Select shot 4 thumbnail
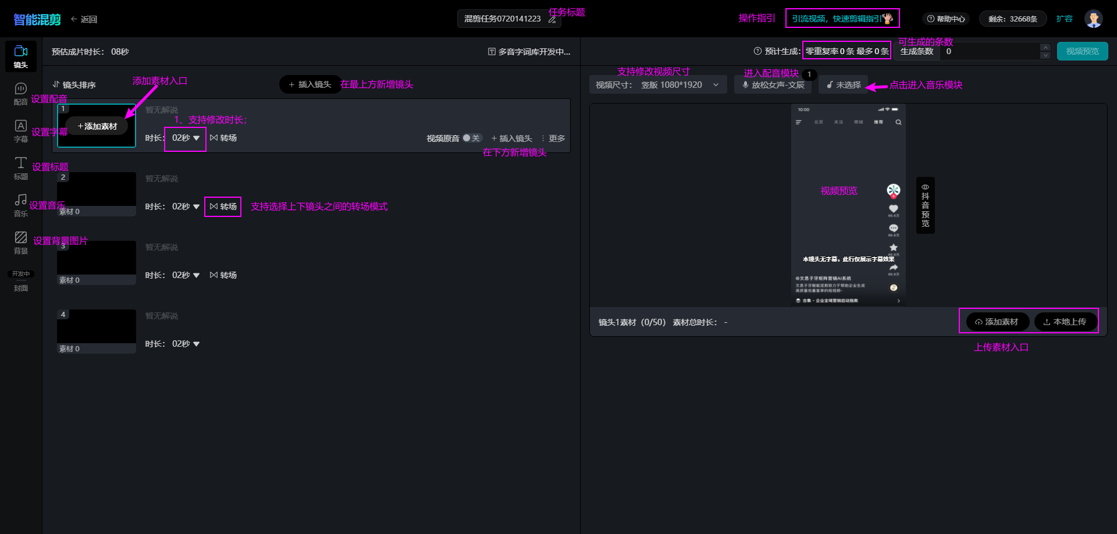Screen dimensions: 1117x534 (x=97, y=331)
